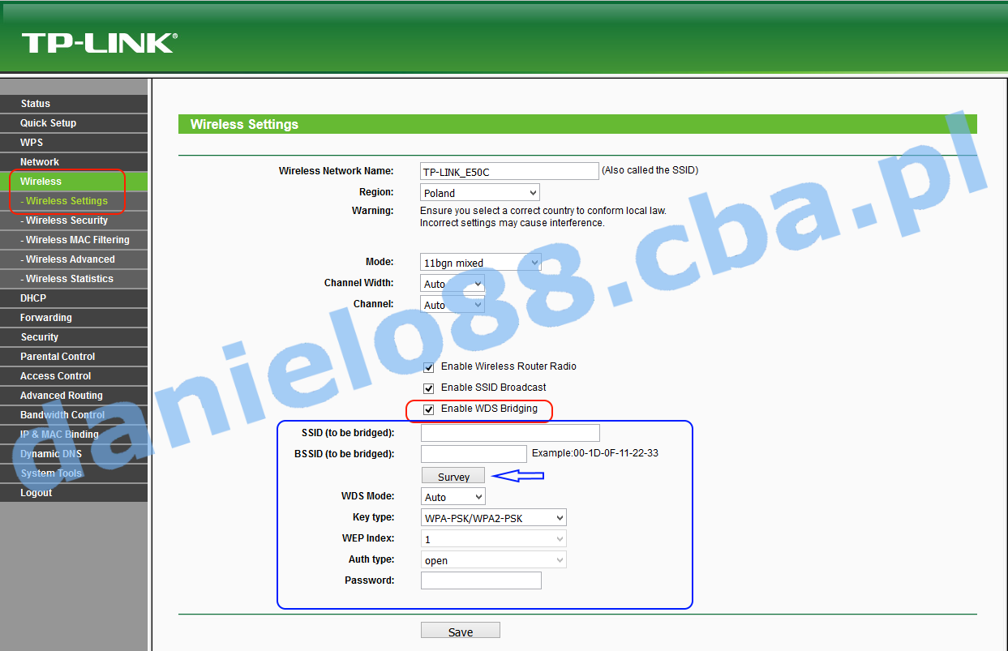Open the Forwarding menu
The height and width of the screenshot is (651, 1008).
[74, 318]
